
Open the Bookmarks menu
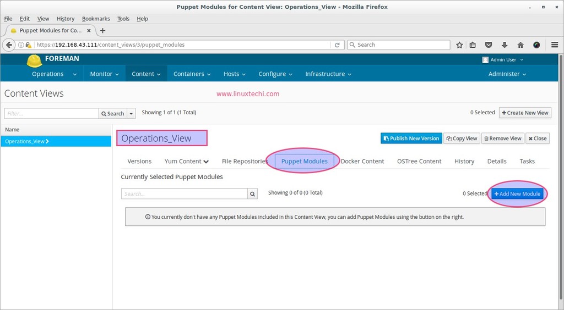(96, 19)
